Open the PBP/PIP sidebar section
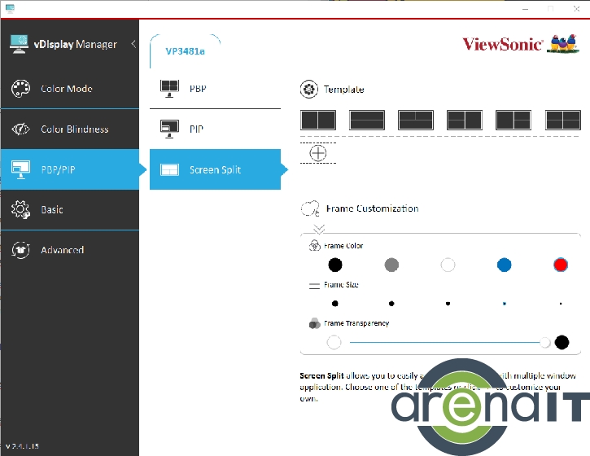 pos(69,169)
